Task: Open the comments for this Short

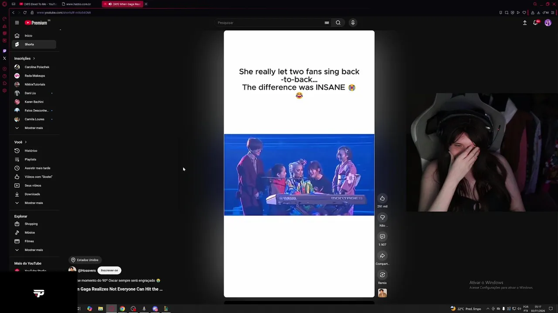Action: coord(382,236)
